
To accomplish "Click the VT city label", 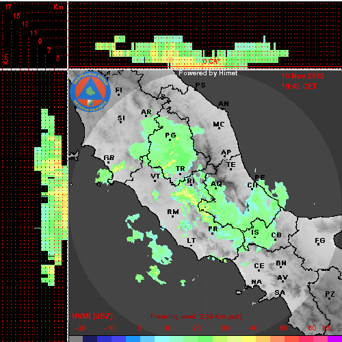I will [x=155, y=176].
